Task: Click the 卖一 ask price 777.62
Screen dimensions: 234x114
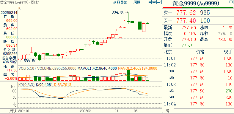Action: click(186, 13)
